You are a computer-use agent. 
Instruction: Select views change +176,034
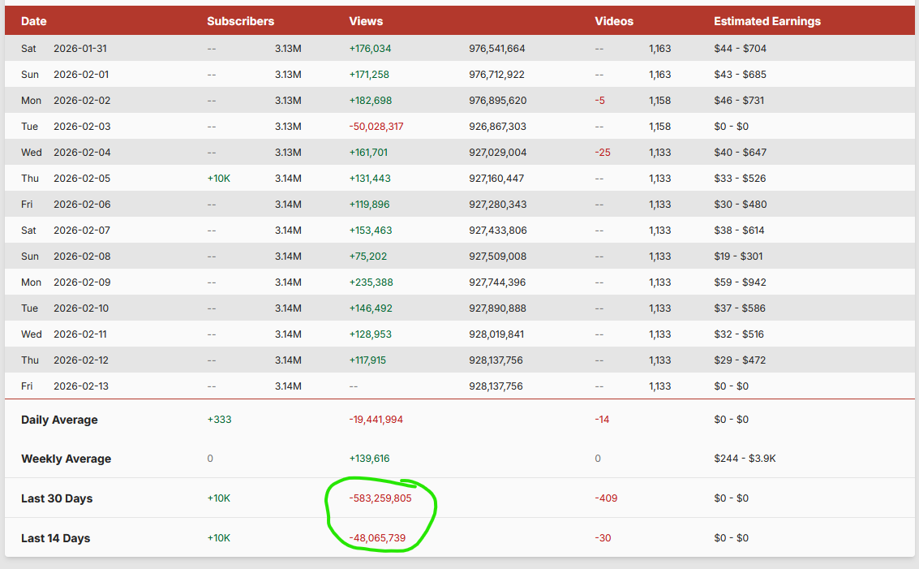pos(370,49)
